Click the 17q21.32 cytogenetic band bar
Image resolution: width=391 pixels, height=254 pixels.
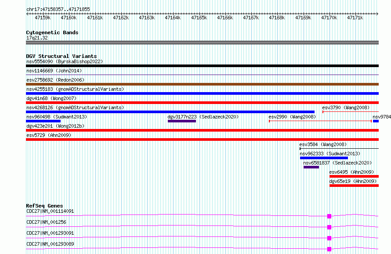point(202,43)
